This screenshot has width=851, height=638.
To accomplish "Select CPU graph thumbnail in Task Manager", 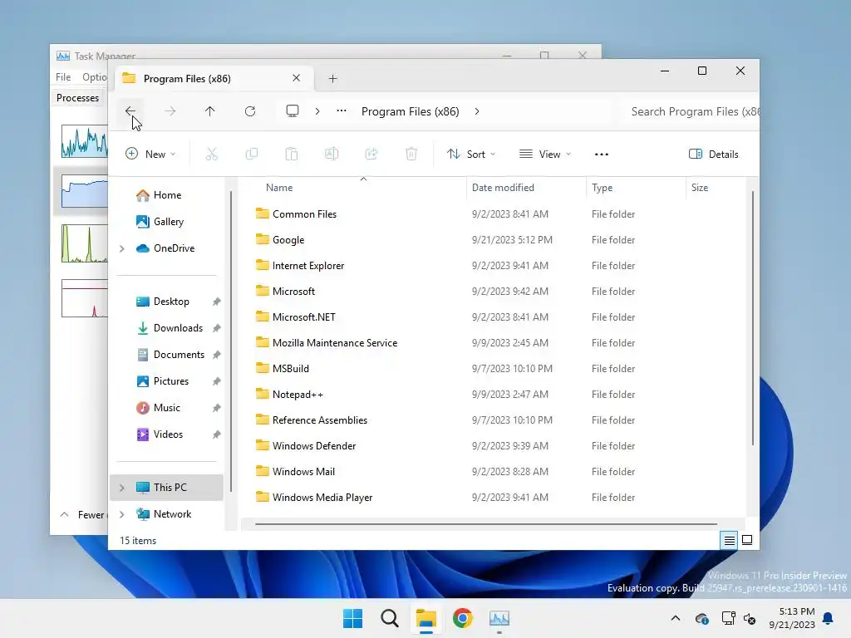I will 84,141.
